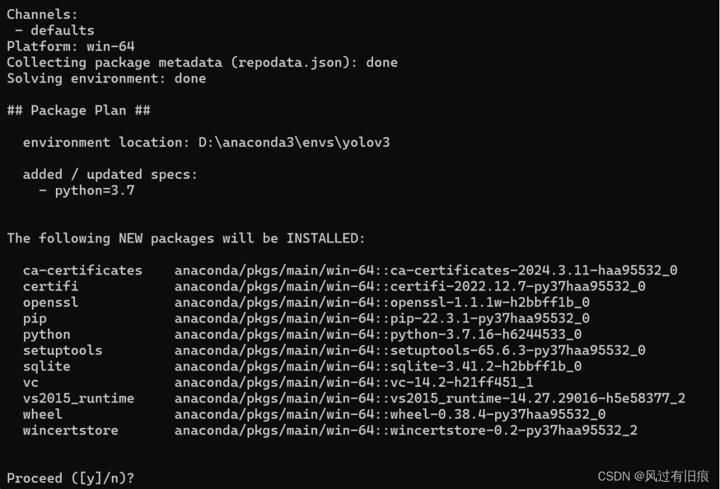Click the vc-14.2-h21ff451_1 build string

click(x=462, y=382)
